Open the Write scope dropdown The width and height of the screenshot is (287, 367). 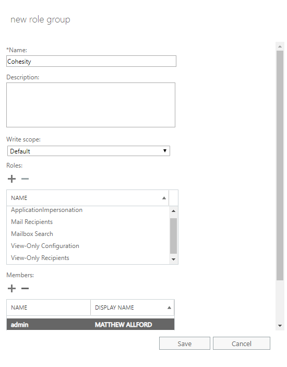pos(89,151)
